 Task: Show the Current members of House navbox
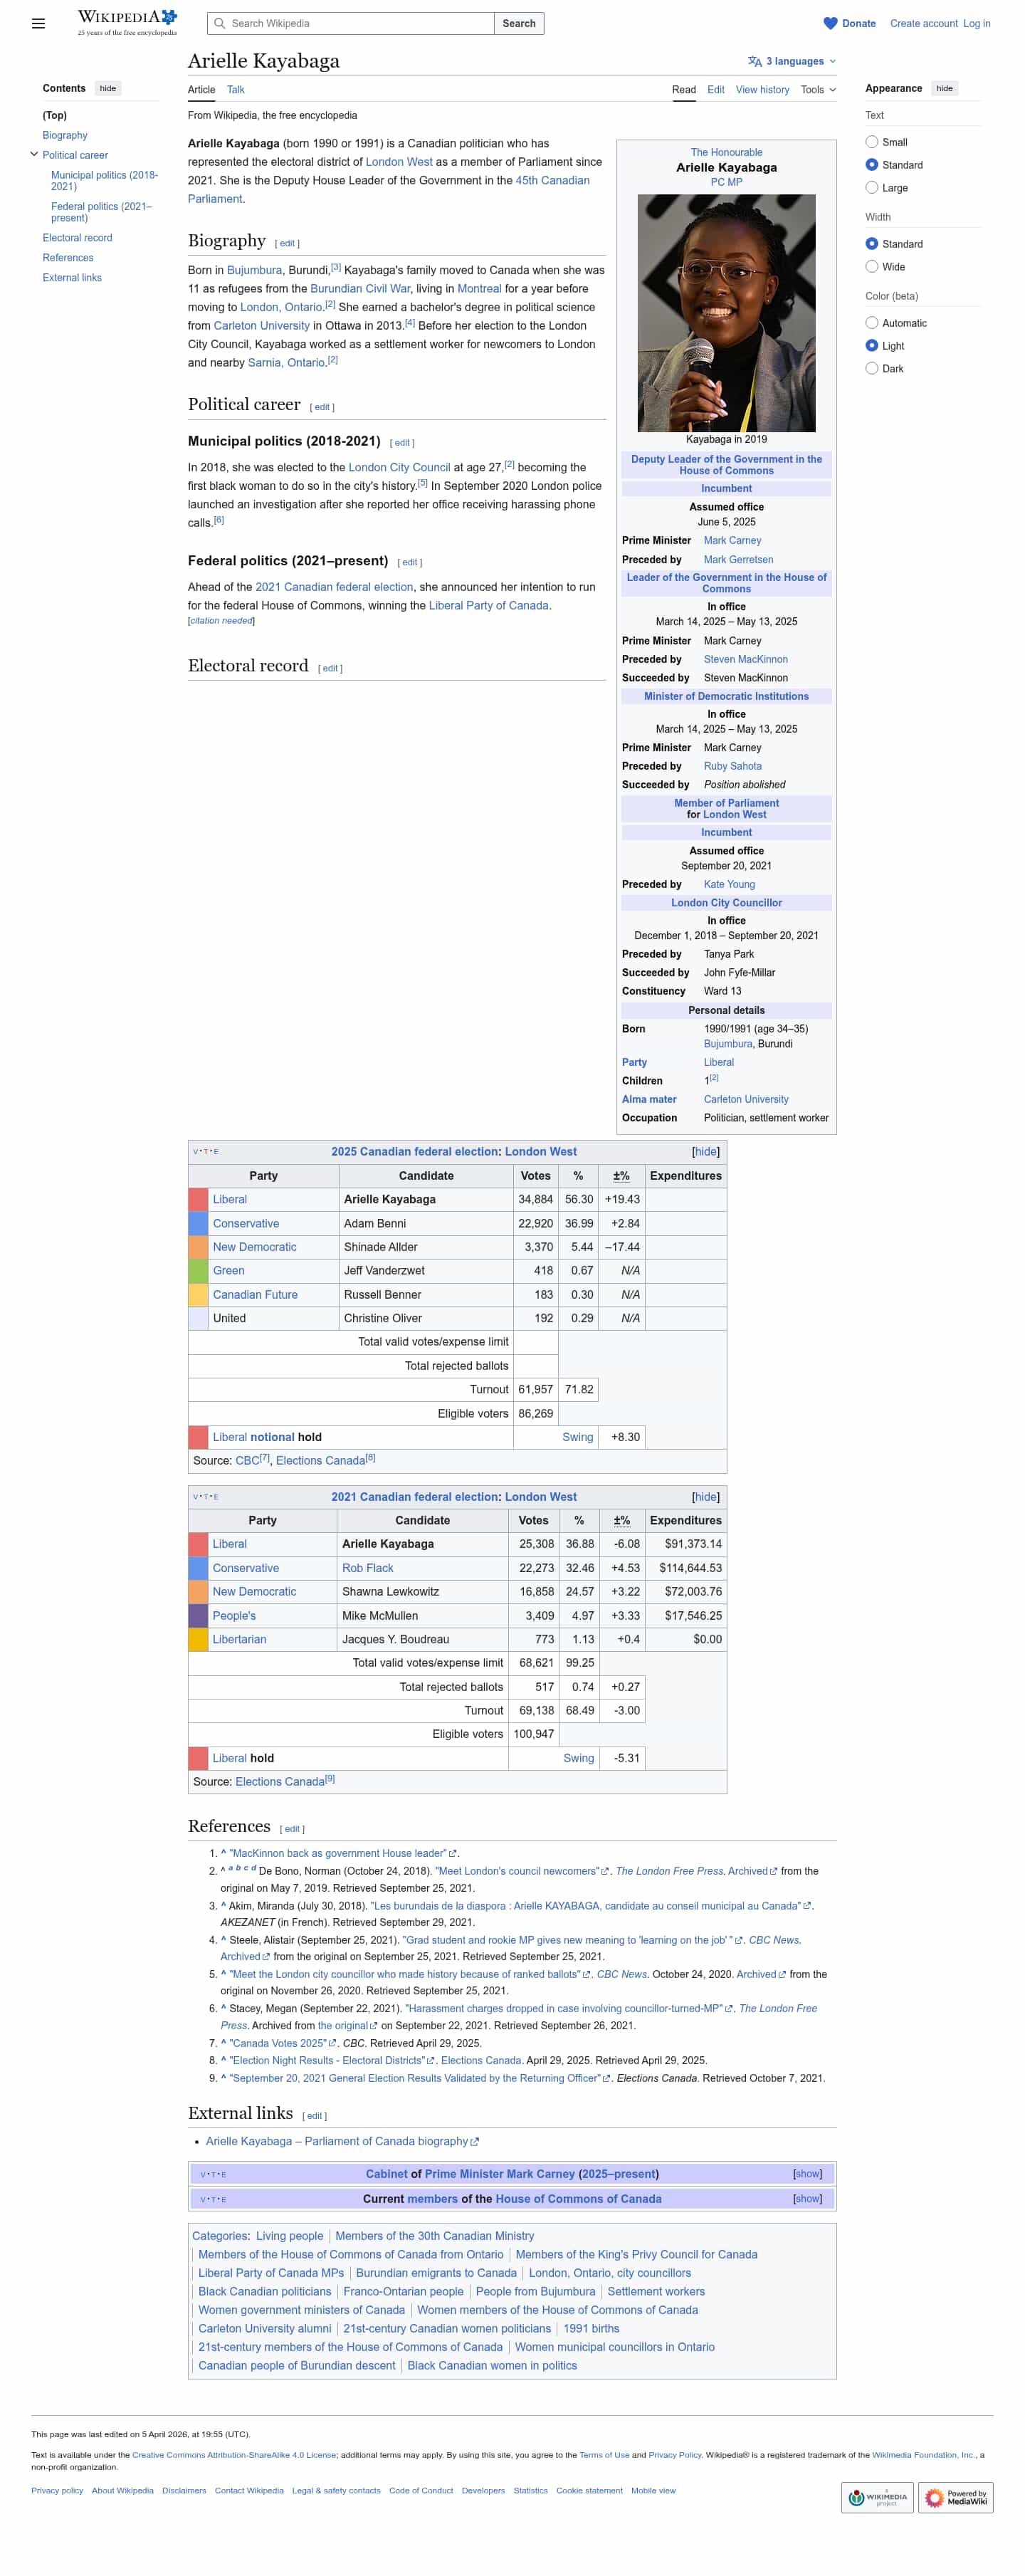click(807, 2199)
